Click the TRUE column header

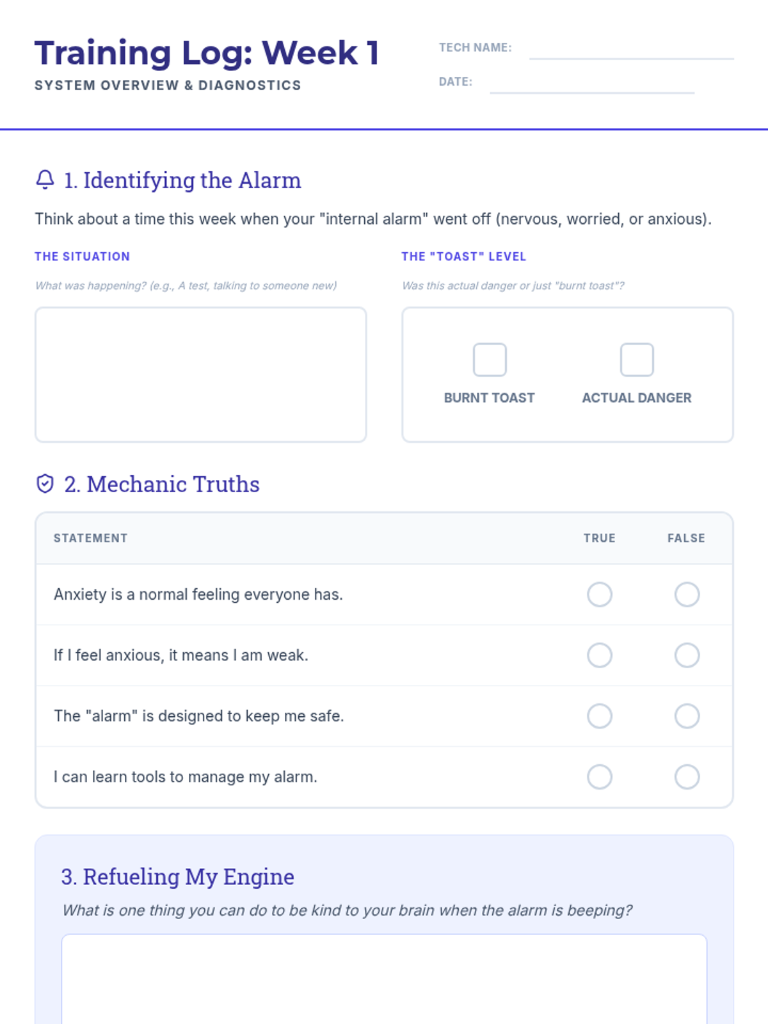pyautogui.click(x=599, y=538)
